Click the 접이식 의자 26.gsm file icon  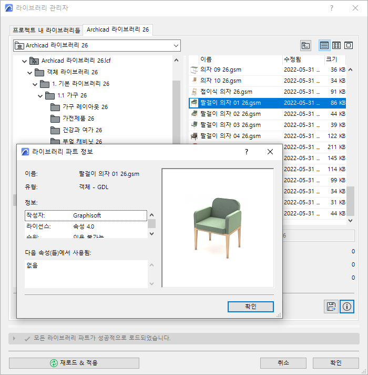194,92
